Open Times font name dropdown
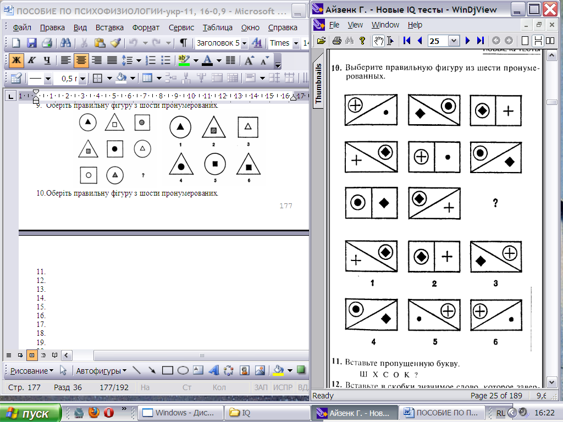563x422 pixels. [296, 43]
